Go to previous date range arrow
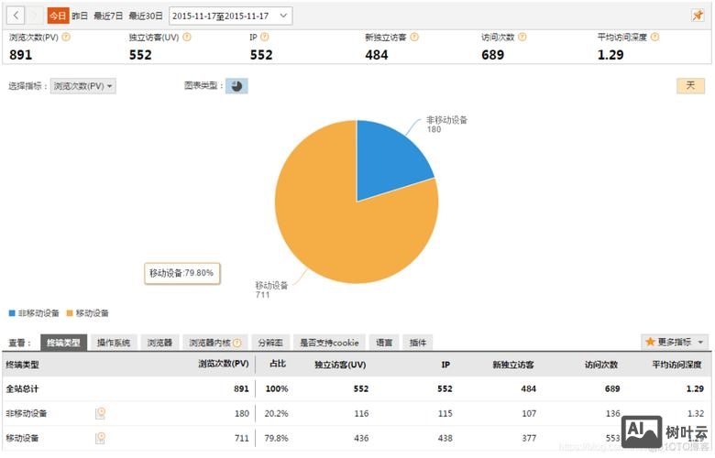 [16, 16]
